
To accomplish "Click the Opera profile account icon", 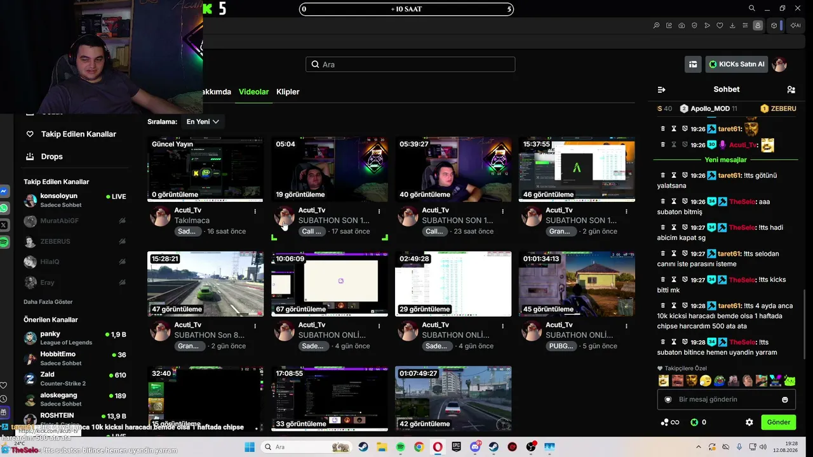I will 758,25.
